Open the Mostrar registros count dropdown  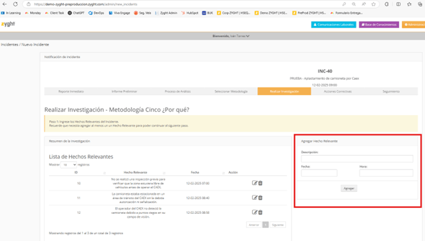pyautogui.click(x=69, y=165)
